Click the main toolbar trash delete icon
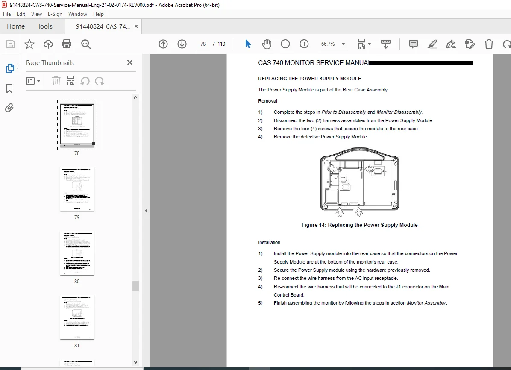The image size is (511, 370). point(489,44)
